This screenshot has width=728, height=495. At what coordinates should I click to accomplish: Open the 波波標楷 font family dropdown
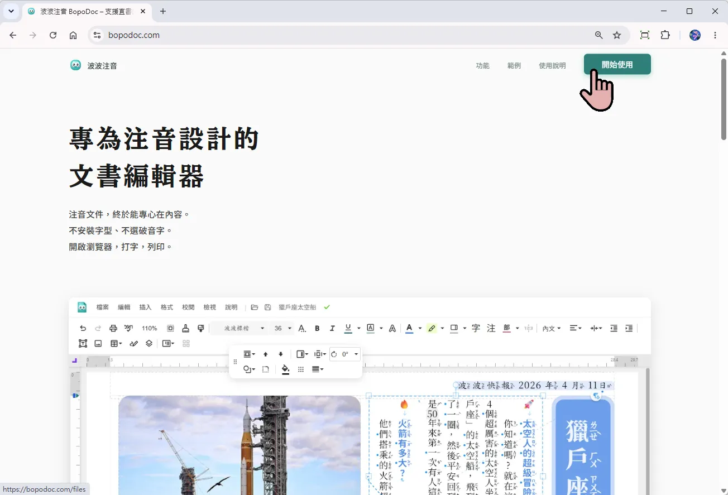click(x=239, y=328)
